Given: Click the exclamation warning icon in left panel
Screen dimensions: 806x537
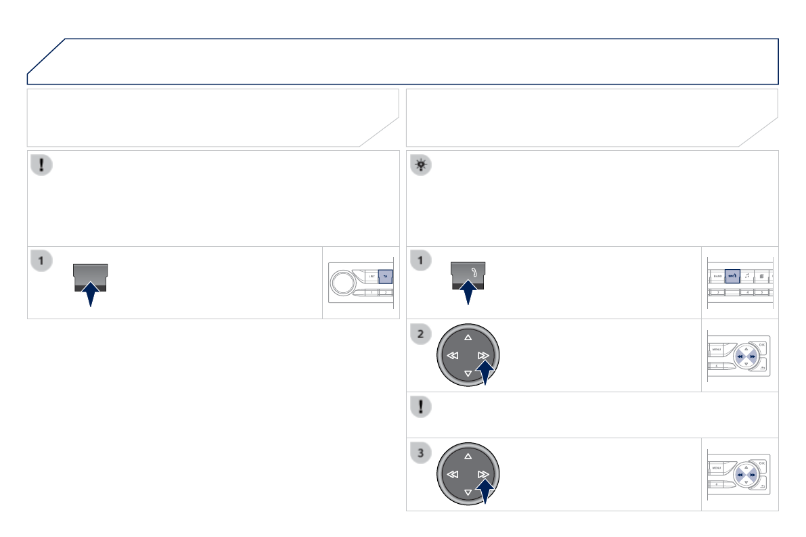Looking at the screenshot, I should point(41,165).
